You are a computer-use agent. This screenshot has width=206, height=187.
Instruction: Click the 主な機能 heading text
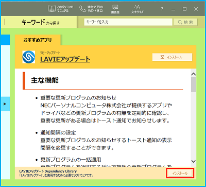[x=45, y=80]
